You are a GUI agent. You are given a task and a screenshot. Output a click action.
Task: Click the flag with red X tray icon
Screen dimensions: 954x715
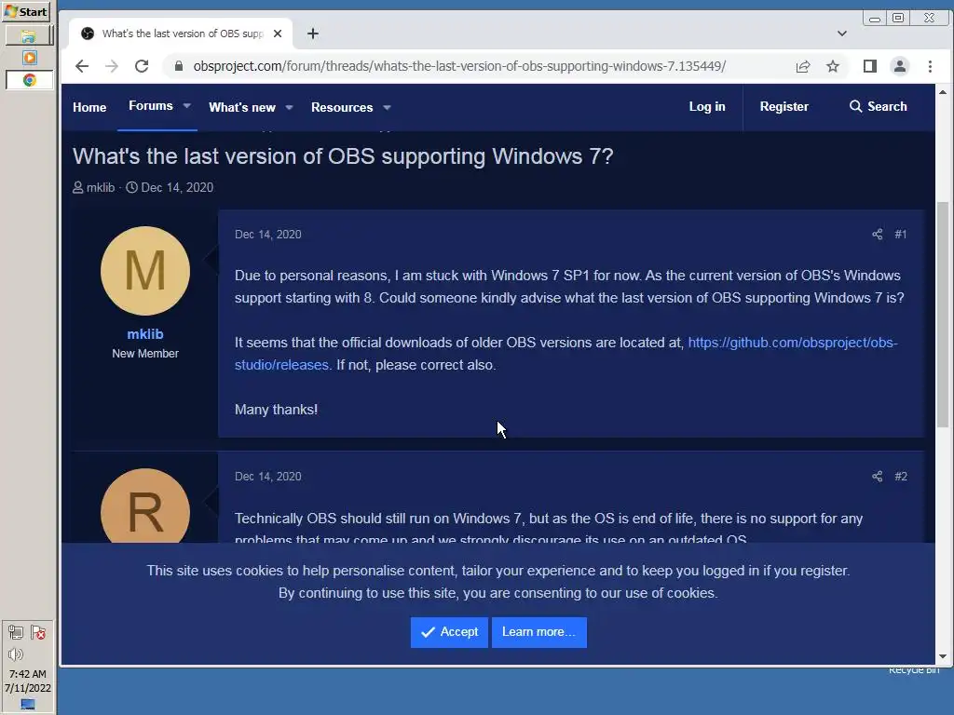tap(38, 633)
